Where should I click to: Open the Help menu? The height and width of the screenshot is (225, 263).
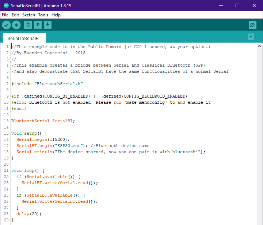coord(56,15)
